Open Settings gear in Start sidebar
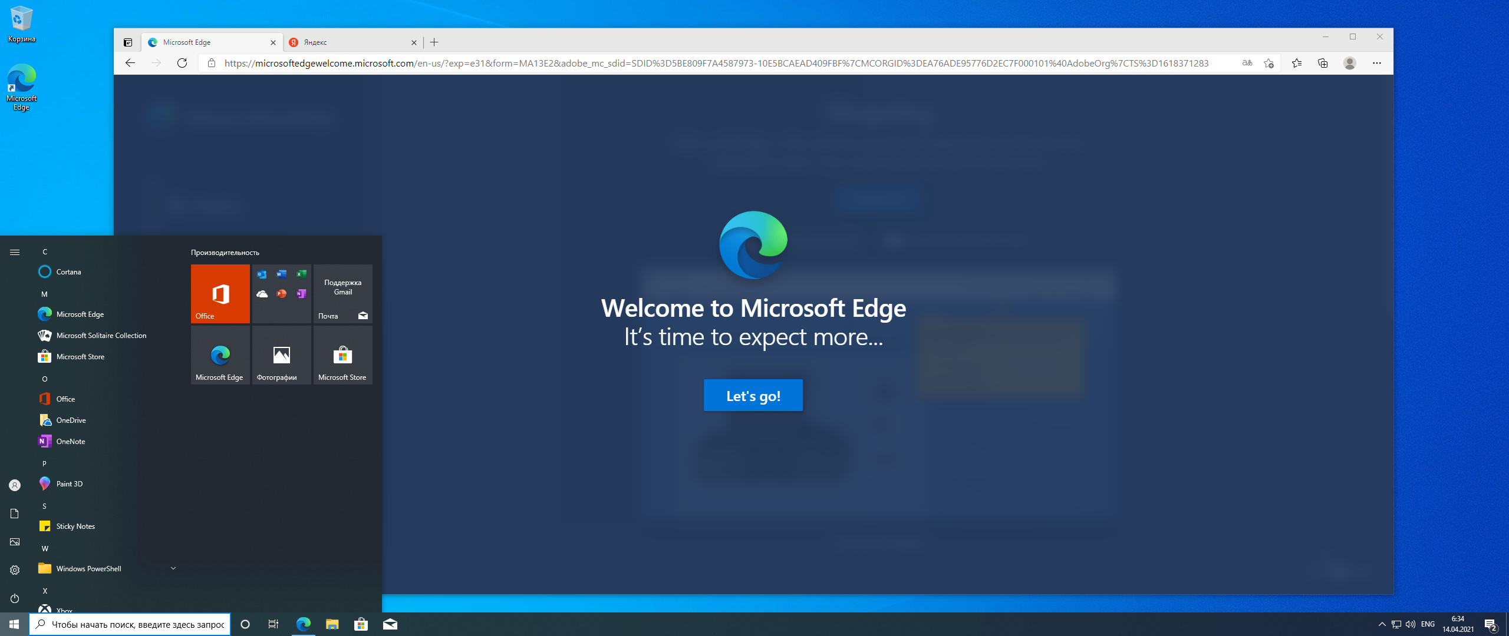This screenshot has width=1509, height=636. 15,570
